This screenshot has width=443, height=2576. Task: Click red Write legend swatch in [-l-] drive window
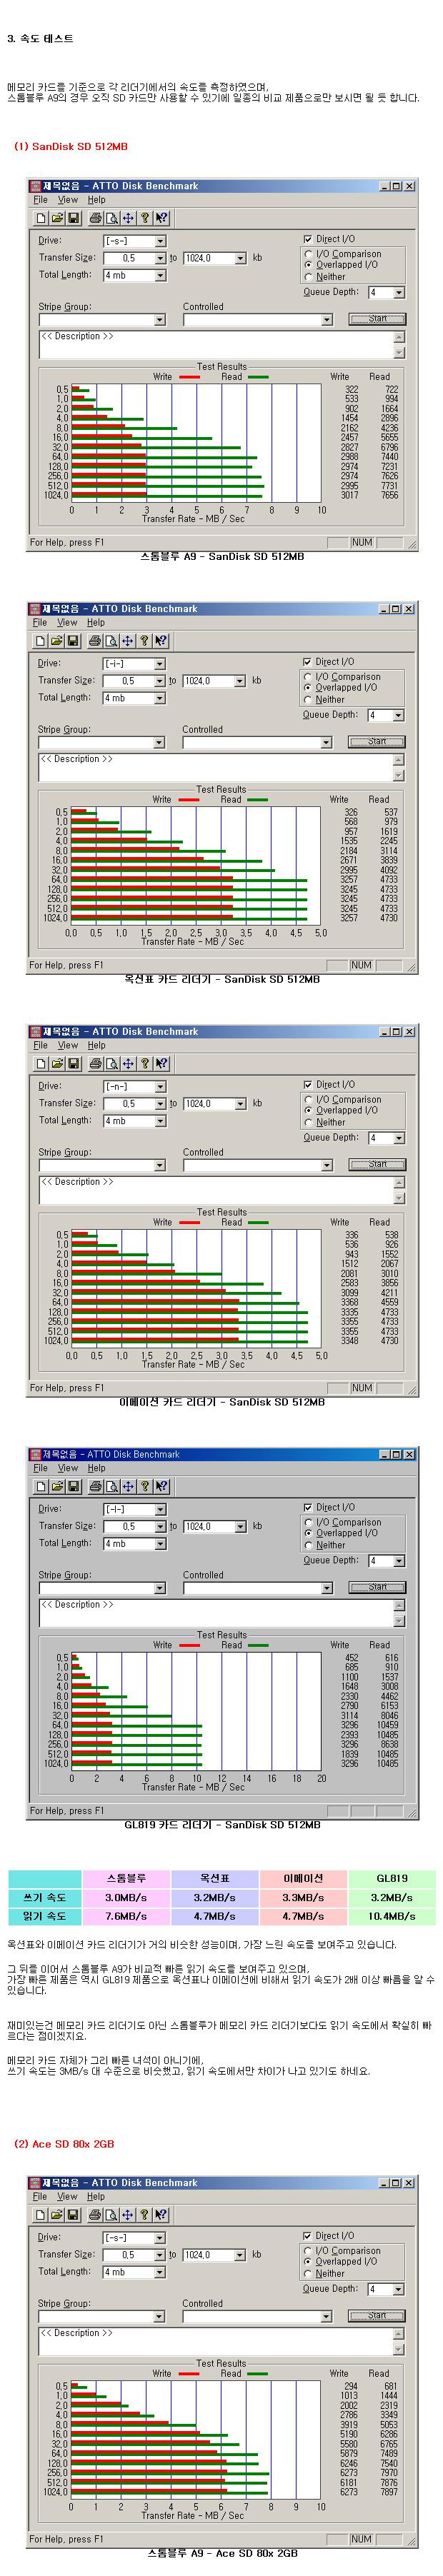tap(189, 1646)
